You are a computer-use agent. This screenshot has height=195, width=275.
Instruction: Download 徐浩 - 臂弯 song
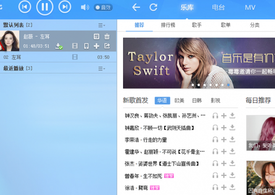[232, 187]
